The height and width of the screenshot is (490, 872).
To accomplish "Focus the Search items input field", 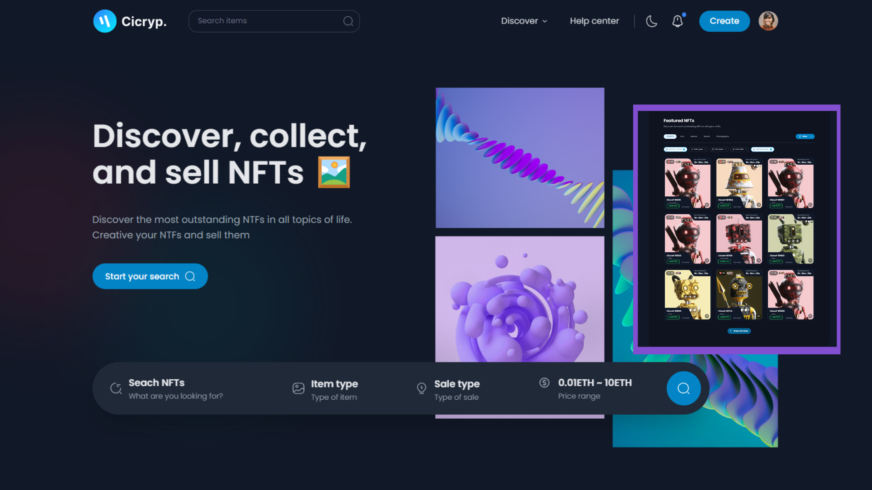I will 274,21.
